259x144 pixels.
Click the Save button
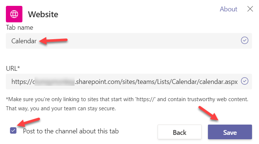tap(230, 132)
